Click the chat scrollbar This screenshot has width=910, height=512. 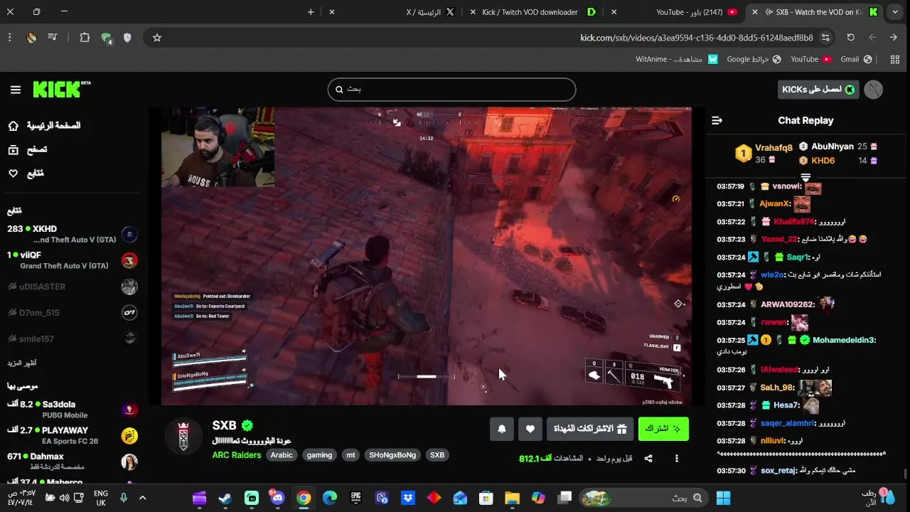coord(905,474)
